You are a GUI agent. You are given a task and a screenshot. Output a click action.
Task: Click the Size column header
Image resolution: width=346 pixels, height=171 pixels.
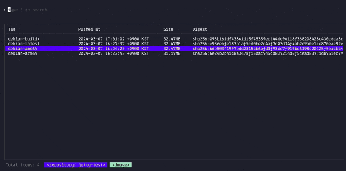pyautogui.click(x=168, y=29)
